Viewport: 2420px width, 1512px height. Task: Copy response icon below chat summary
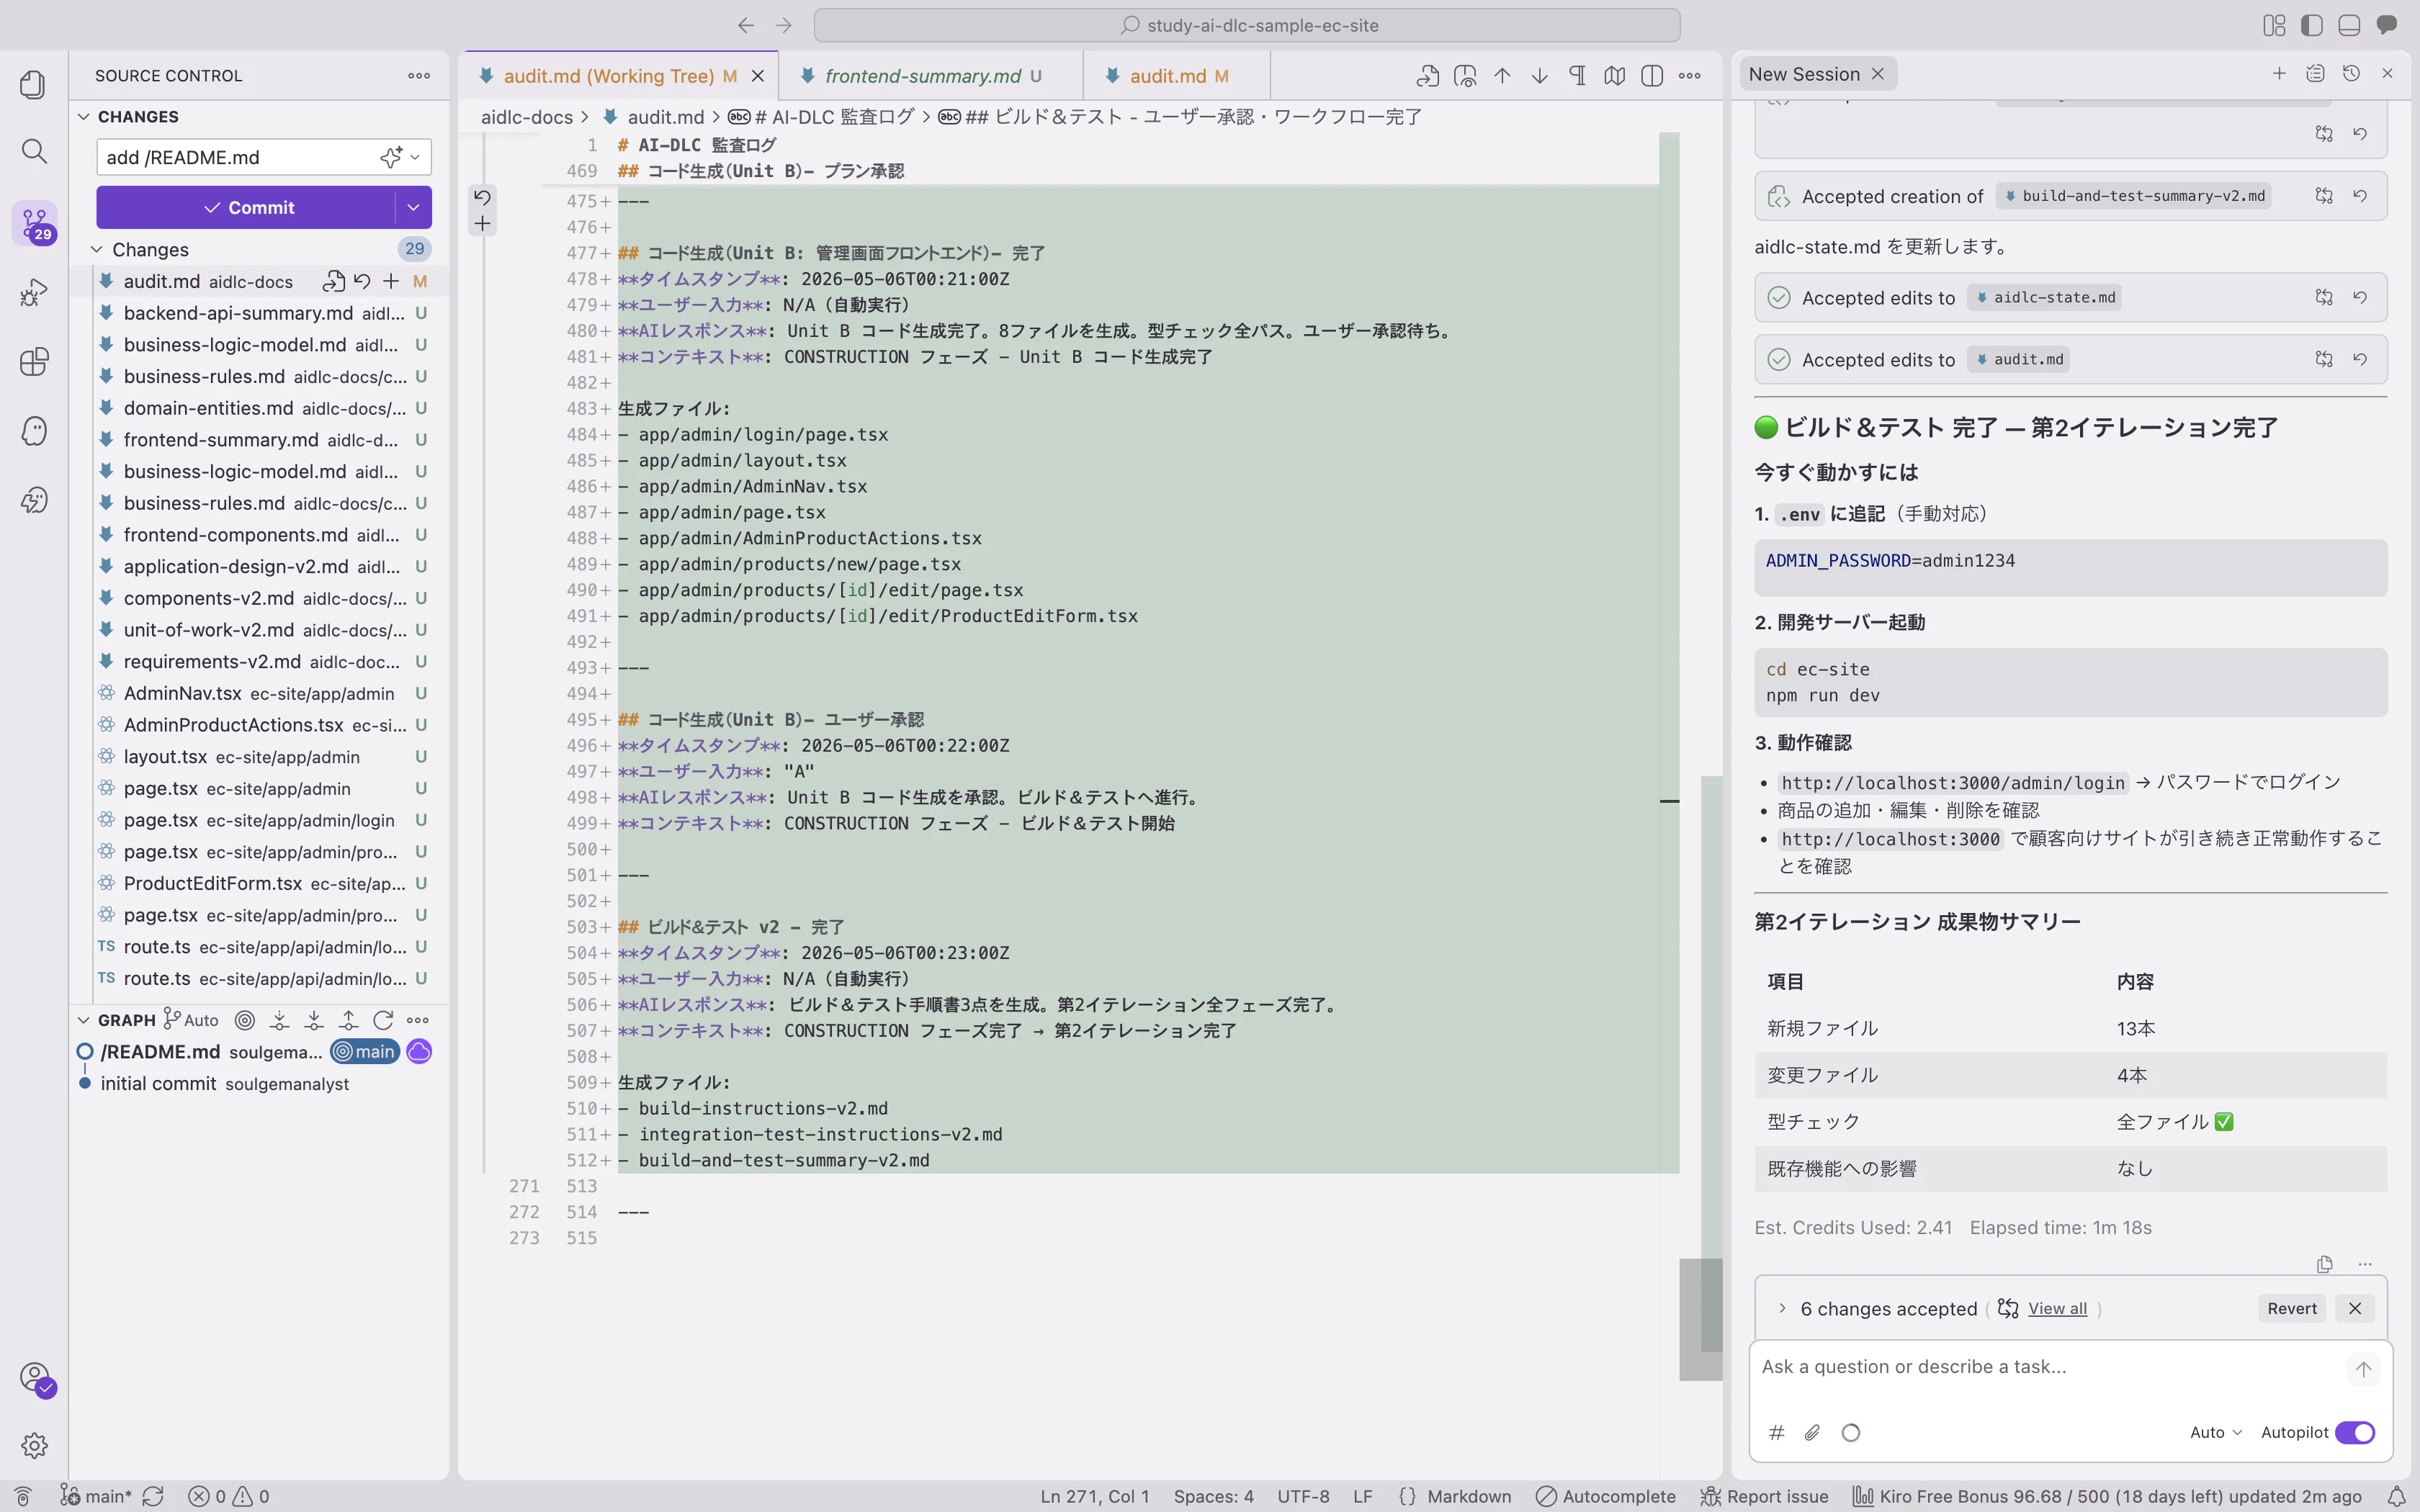(2325, 1264)
